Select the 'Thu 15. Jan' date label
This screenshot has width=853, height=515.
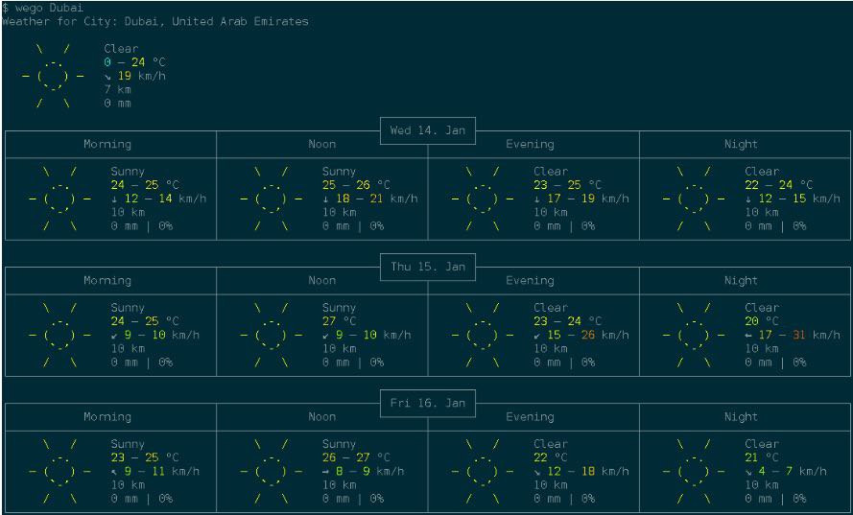(428, 267)
